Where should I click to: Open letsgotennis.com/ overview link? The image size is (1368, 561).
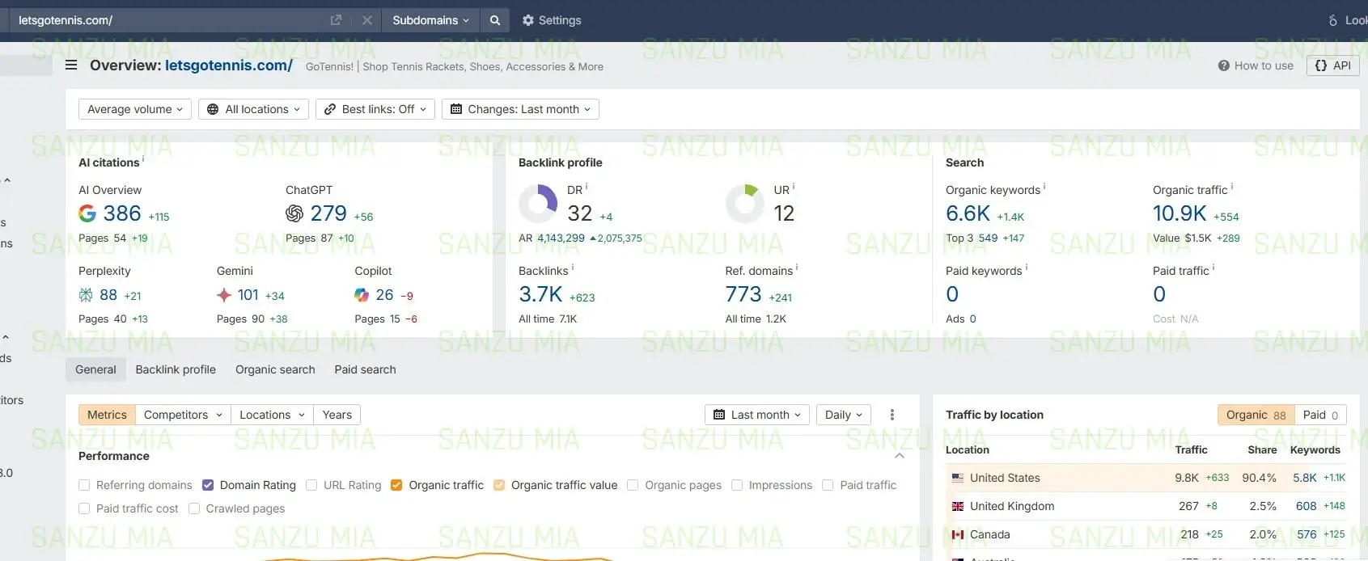click(x=229, y=65)
